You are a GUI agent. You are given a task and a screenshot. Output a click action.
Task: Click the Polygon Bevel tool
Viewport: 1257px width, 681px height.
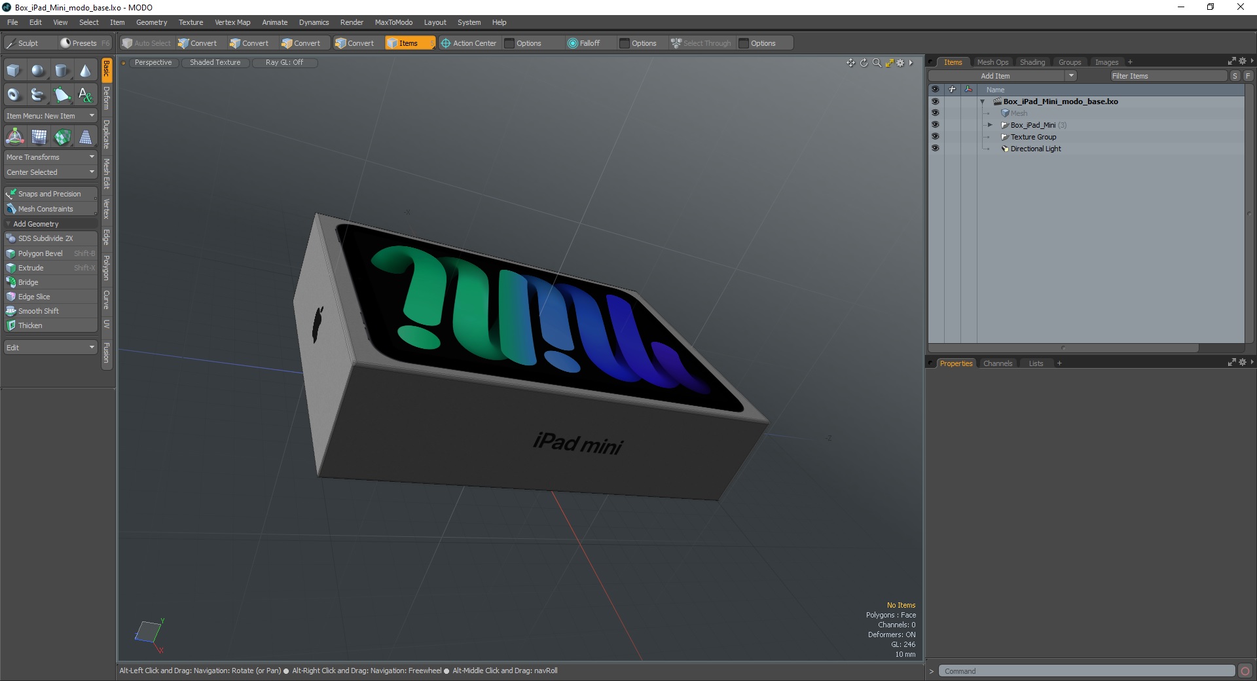tap(50, 253)
